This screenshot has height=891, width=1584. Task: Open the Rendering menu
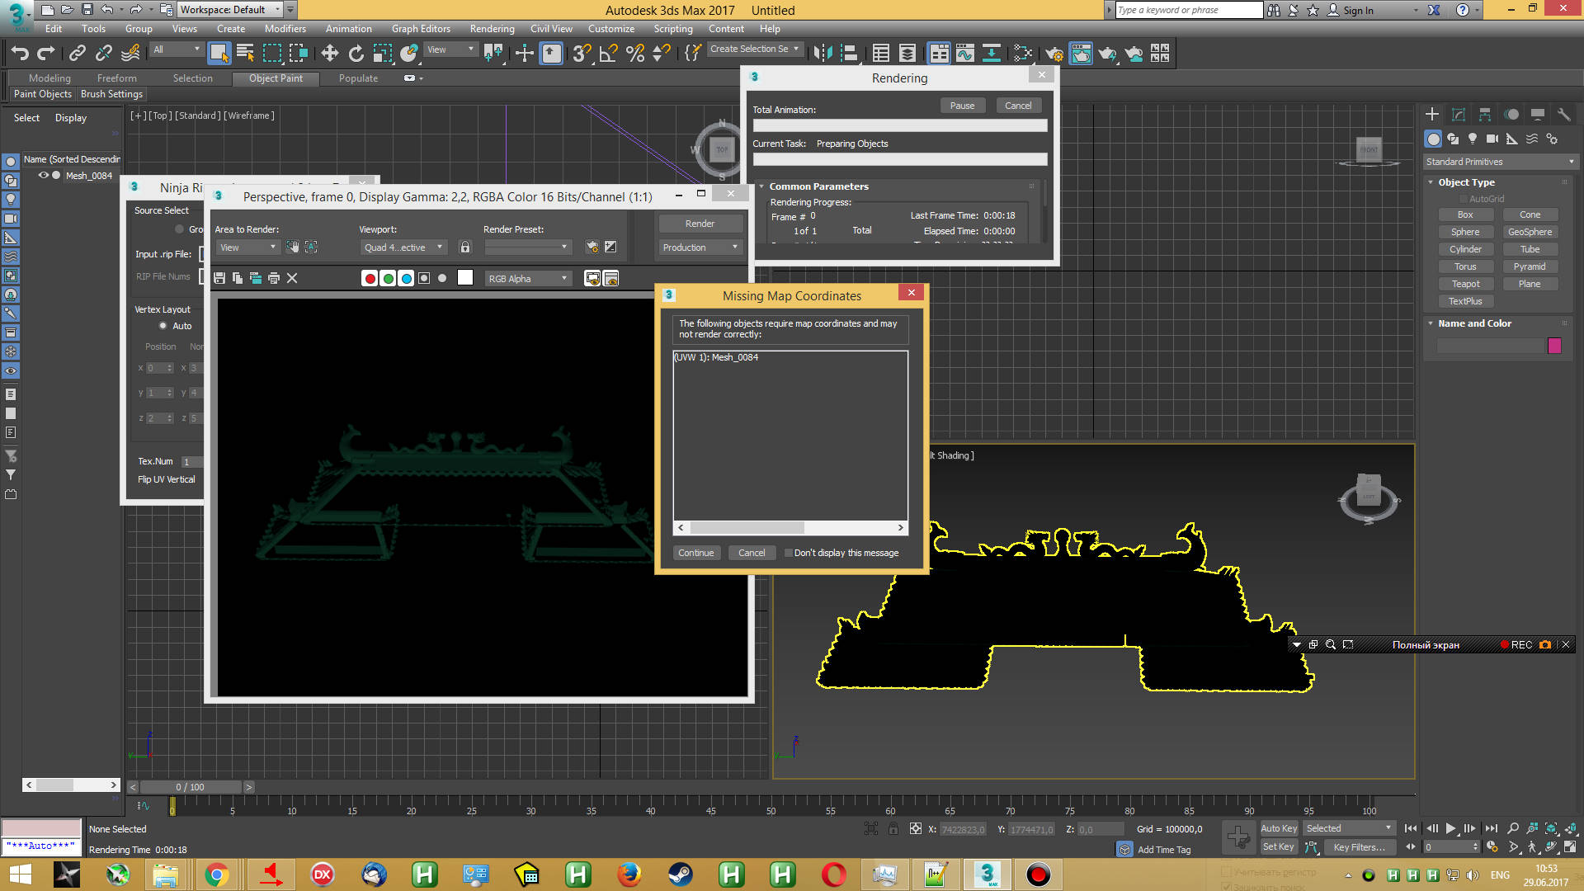[x=492, y=29]
